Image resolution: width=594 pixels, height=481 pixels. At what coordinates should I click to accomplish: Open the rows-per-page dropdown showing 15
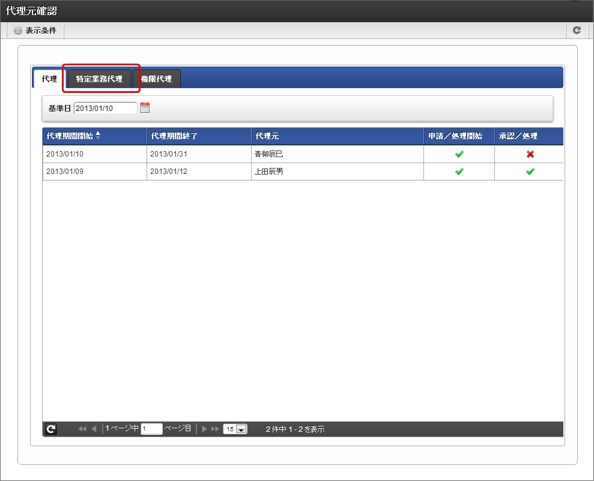click(235, 429)
